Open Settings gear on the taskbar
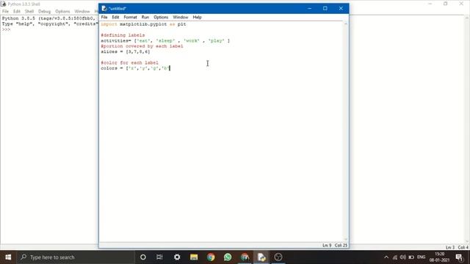 coord(177,257)
